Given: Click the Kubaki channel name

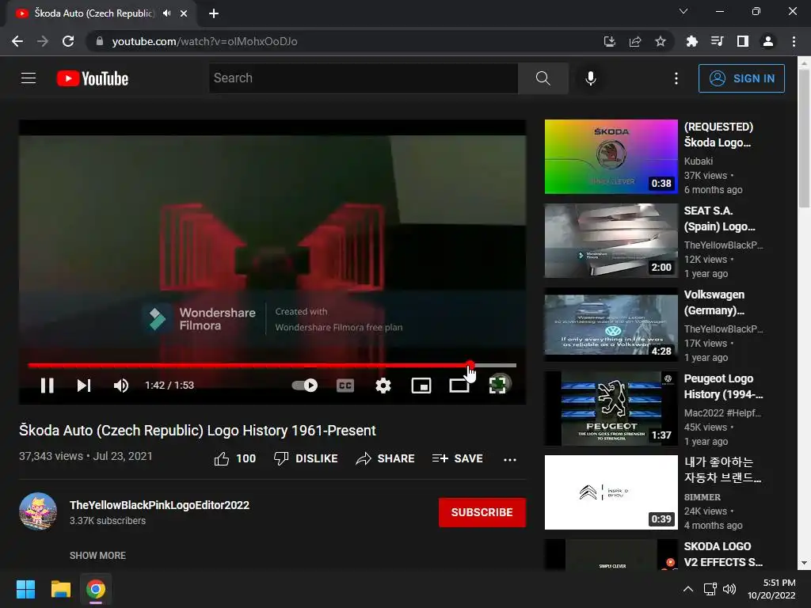Looking at the screenshot, I should 699,161.
